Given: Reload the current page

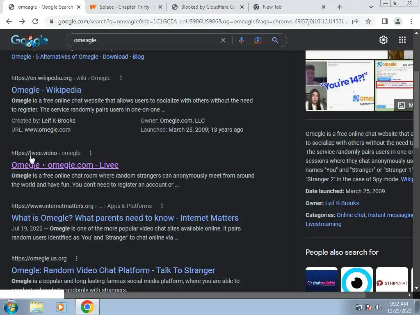Looking at the screenshot, I should coord(35,21).
